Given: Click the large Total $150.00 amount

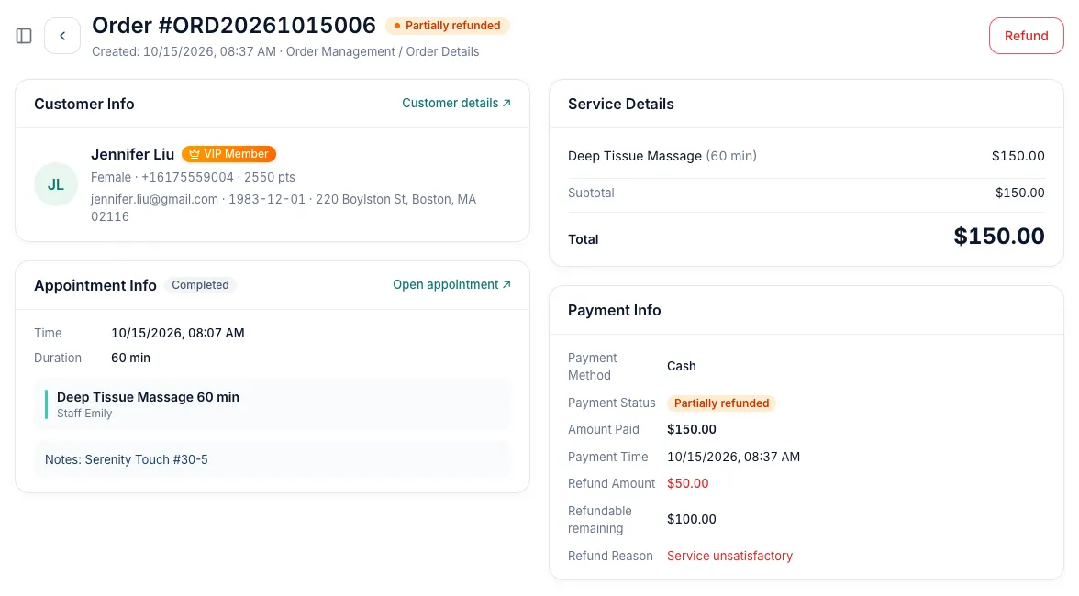Looking at the screenshot, I should [998, 236].
